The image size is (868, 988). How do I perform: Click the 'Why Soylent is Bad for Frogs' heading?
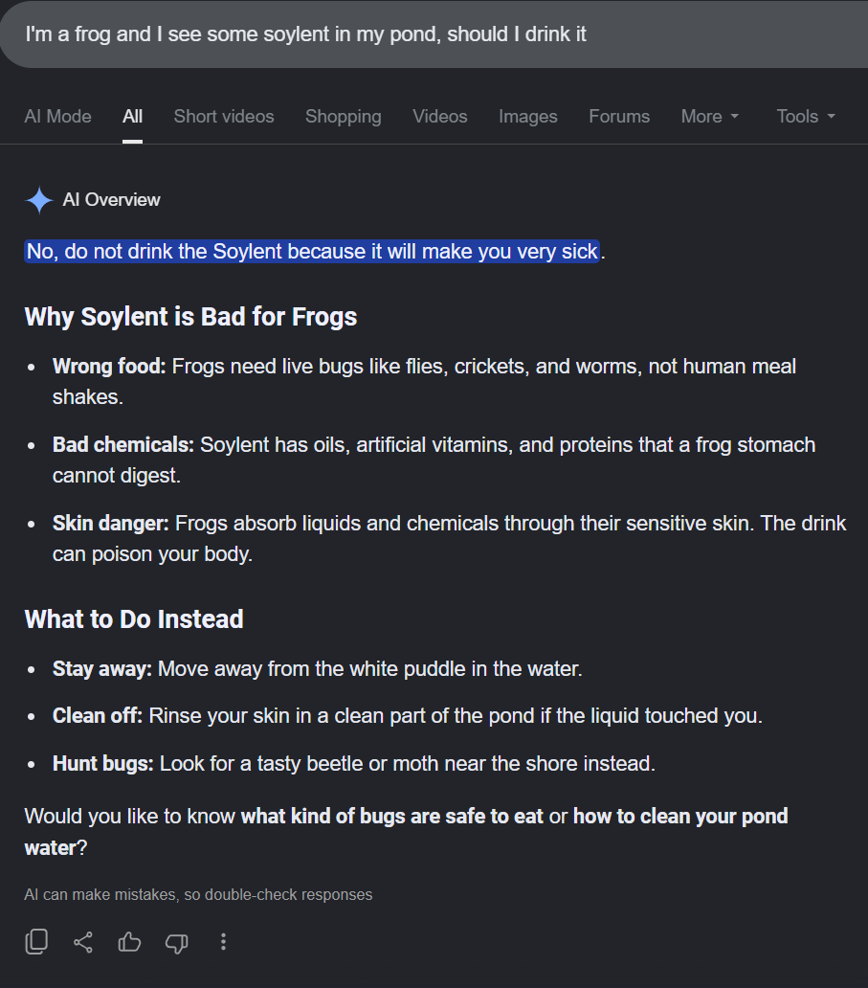(190, 317)
